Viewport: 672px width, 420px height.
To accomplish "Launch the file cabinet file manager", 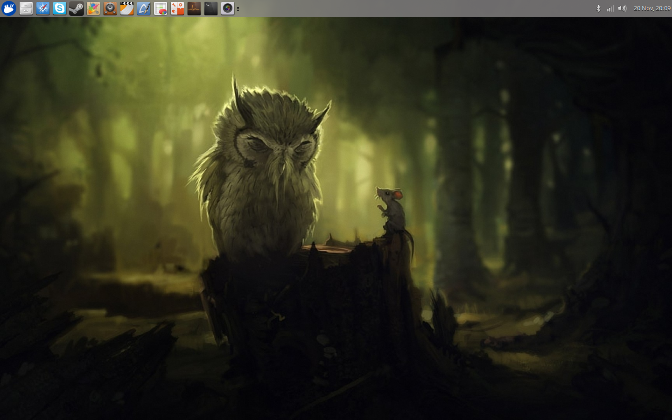I will [26, 8].
